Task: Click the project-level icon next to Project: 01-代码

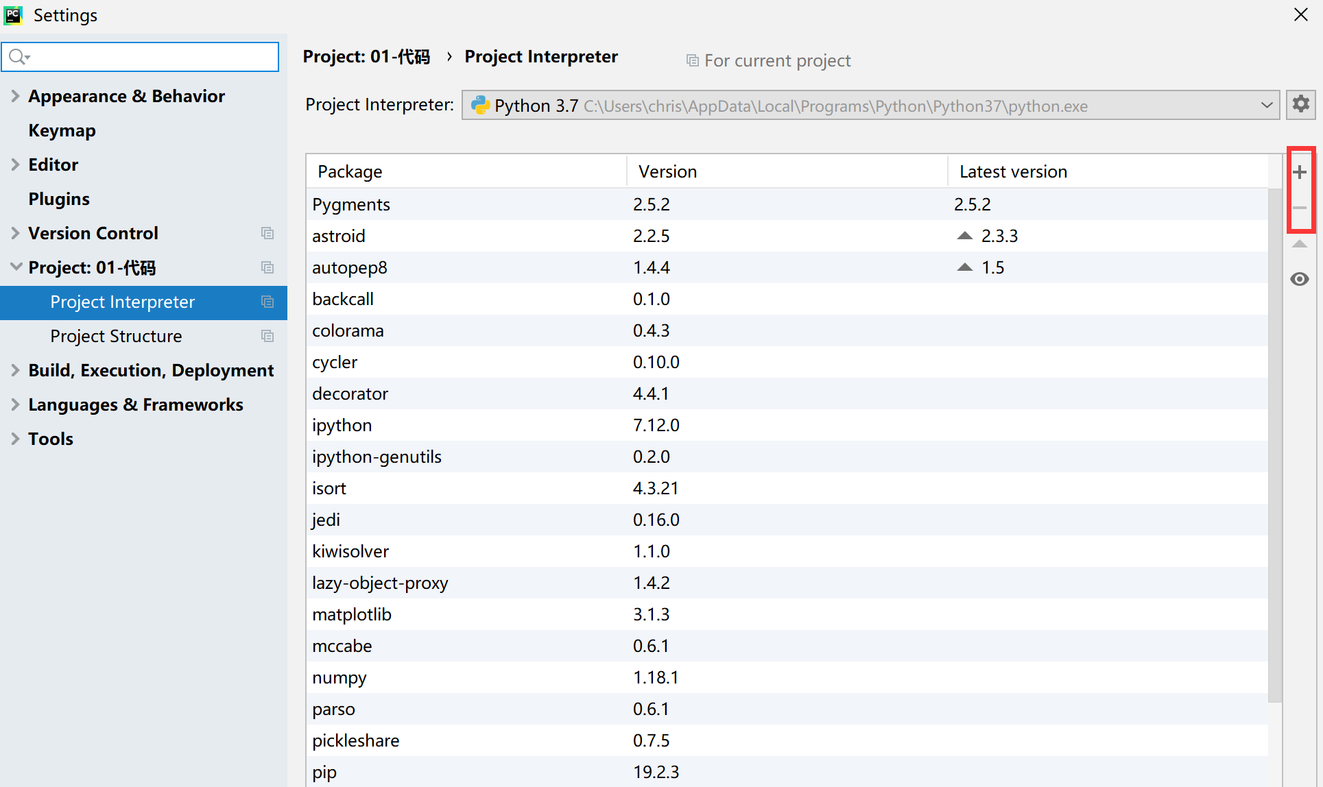Action: (x=267, y=267)
